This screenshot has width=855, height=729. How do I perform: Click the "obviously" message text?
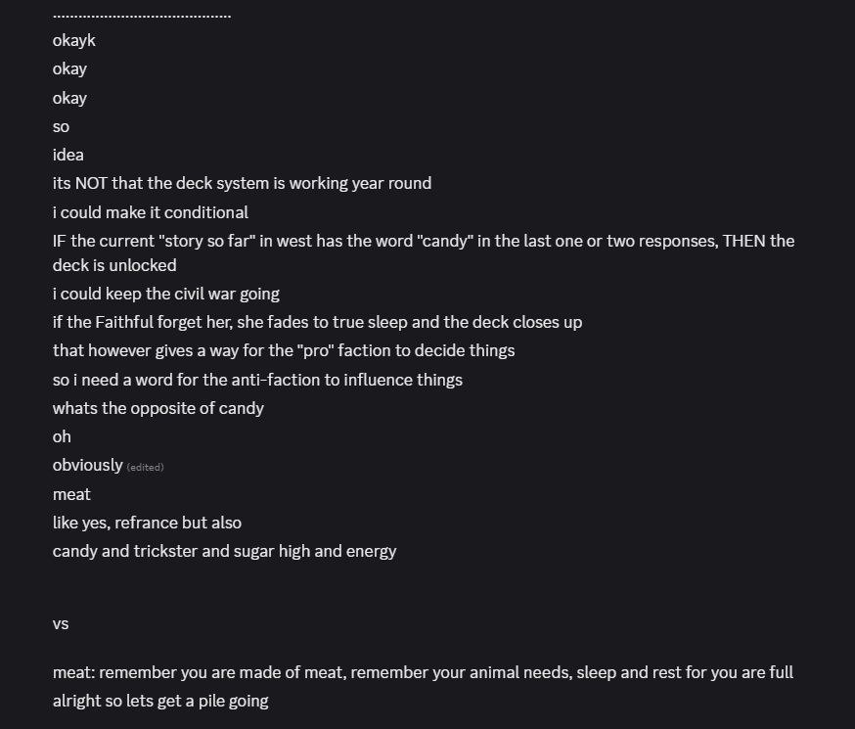coord(88,465)
